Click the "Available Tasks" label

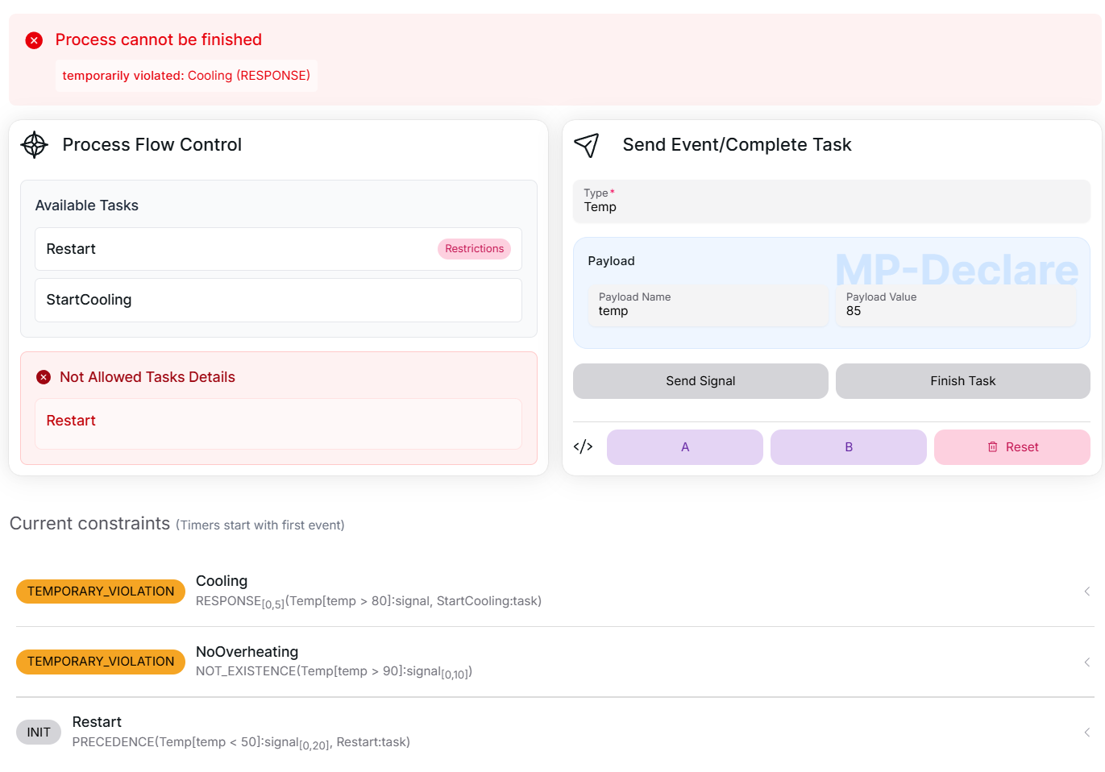click(x=87, y=205)
